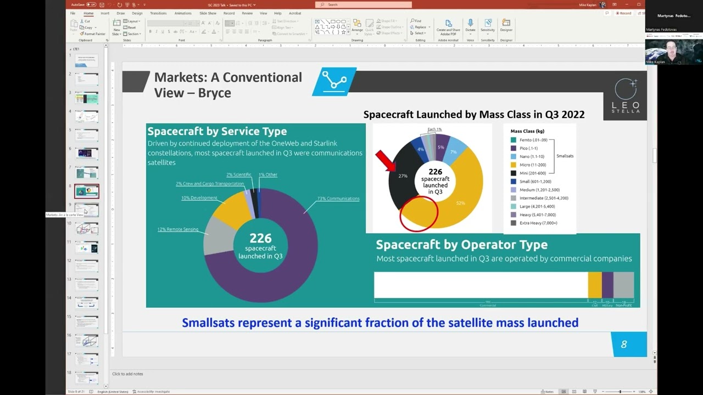Screen dimensions: 703x395
Task: Open the Mike Kaplan account picture
Action: 603,4
